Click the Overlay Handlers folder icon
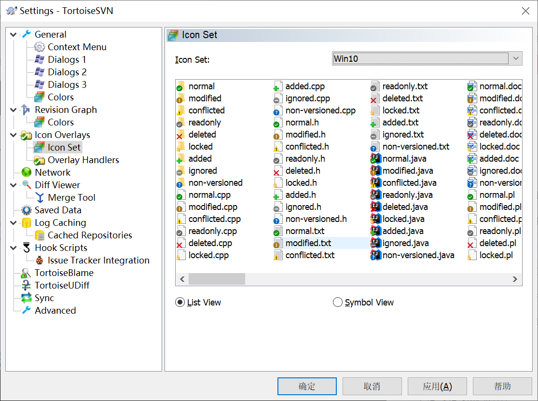This screenshot has height=401, width=538. coord(40,160)
